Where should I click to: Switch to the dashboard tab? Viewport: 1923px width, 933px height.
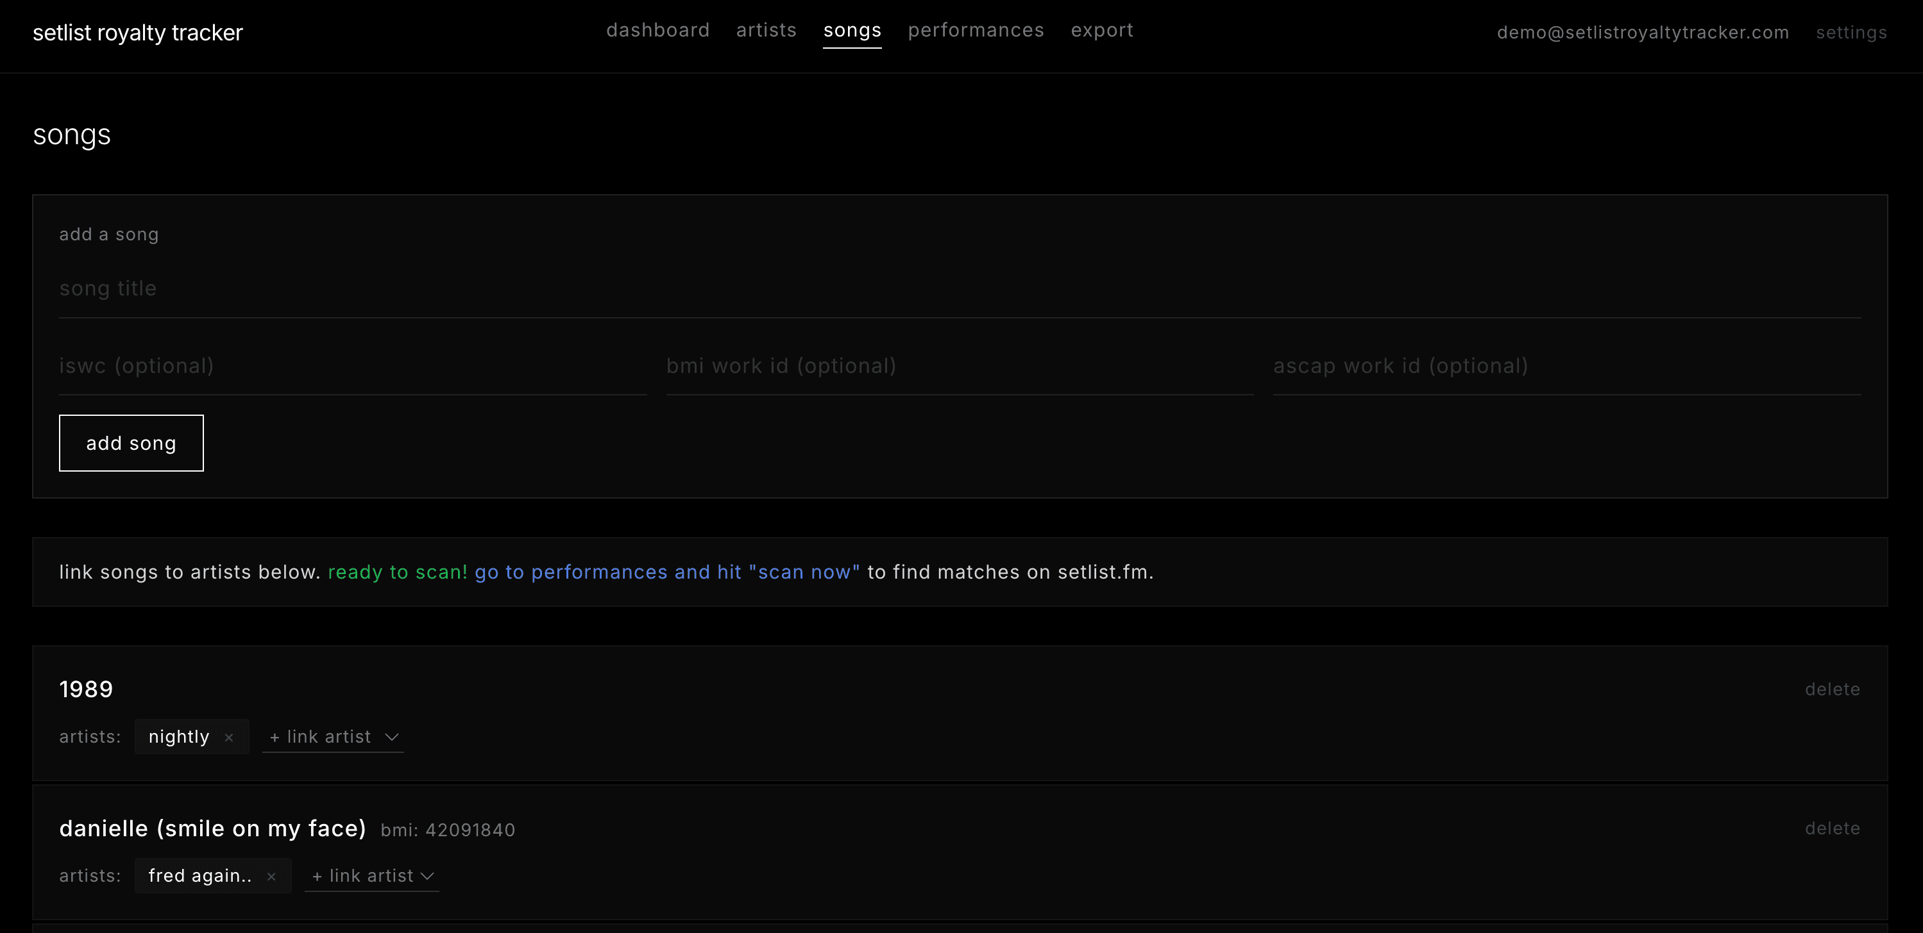click(x=657, y=31)
